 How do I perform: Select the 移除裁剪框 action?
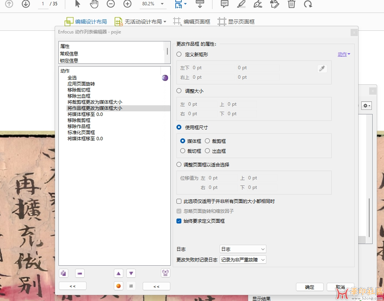point(79,120)
